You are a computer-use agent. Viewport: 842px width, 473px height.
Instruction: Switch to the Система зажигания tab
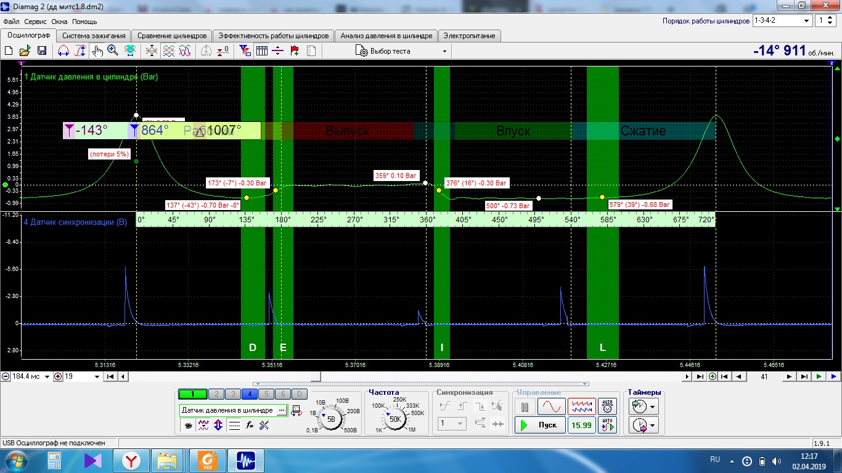(94, 36)
